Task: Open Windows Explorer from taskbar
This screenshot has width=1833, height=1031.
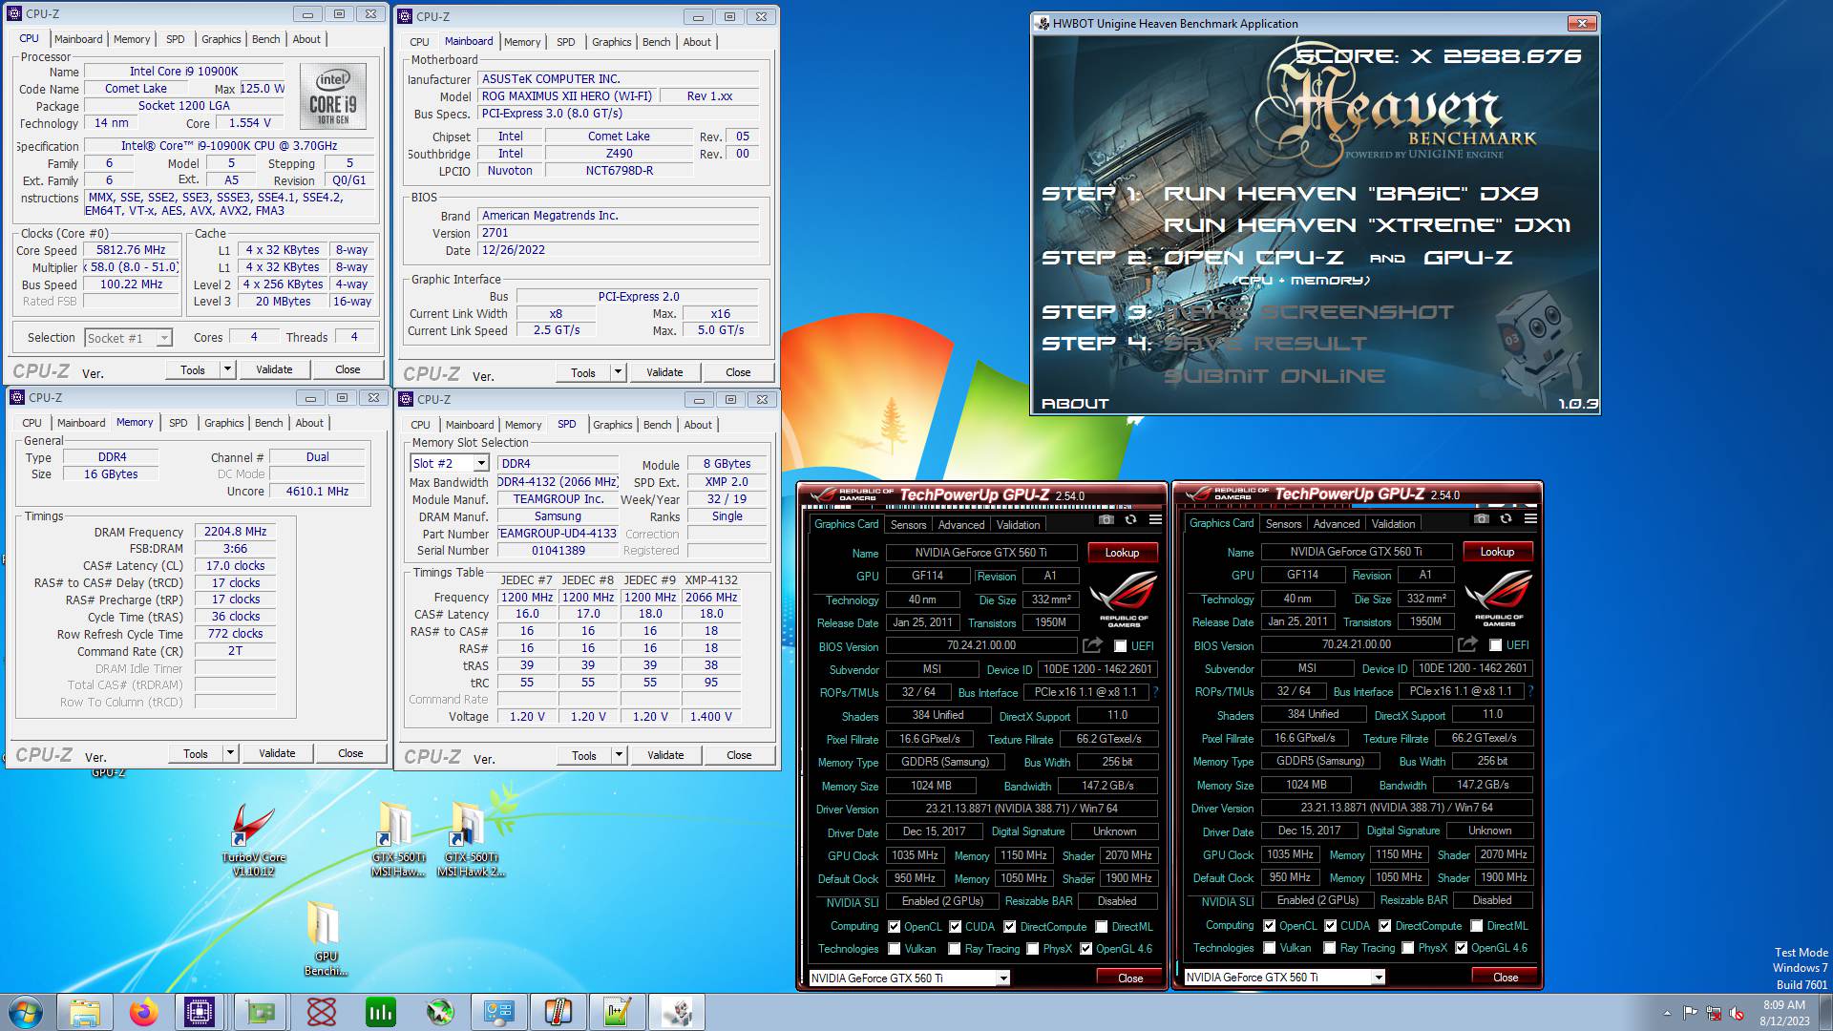Action: click(84, 1012)
